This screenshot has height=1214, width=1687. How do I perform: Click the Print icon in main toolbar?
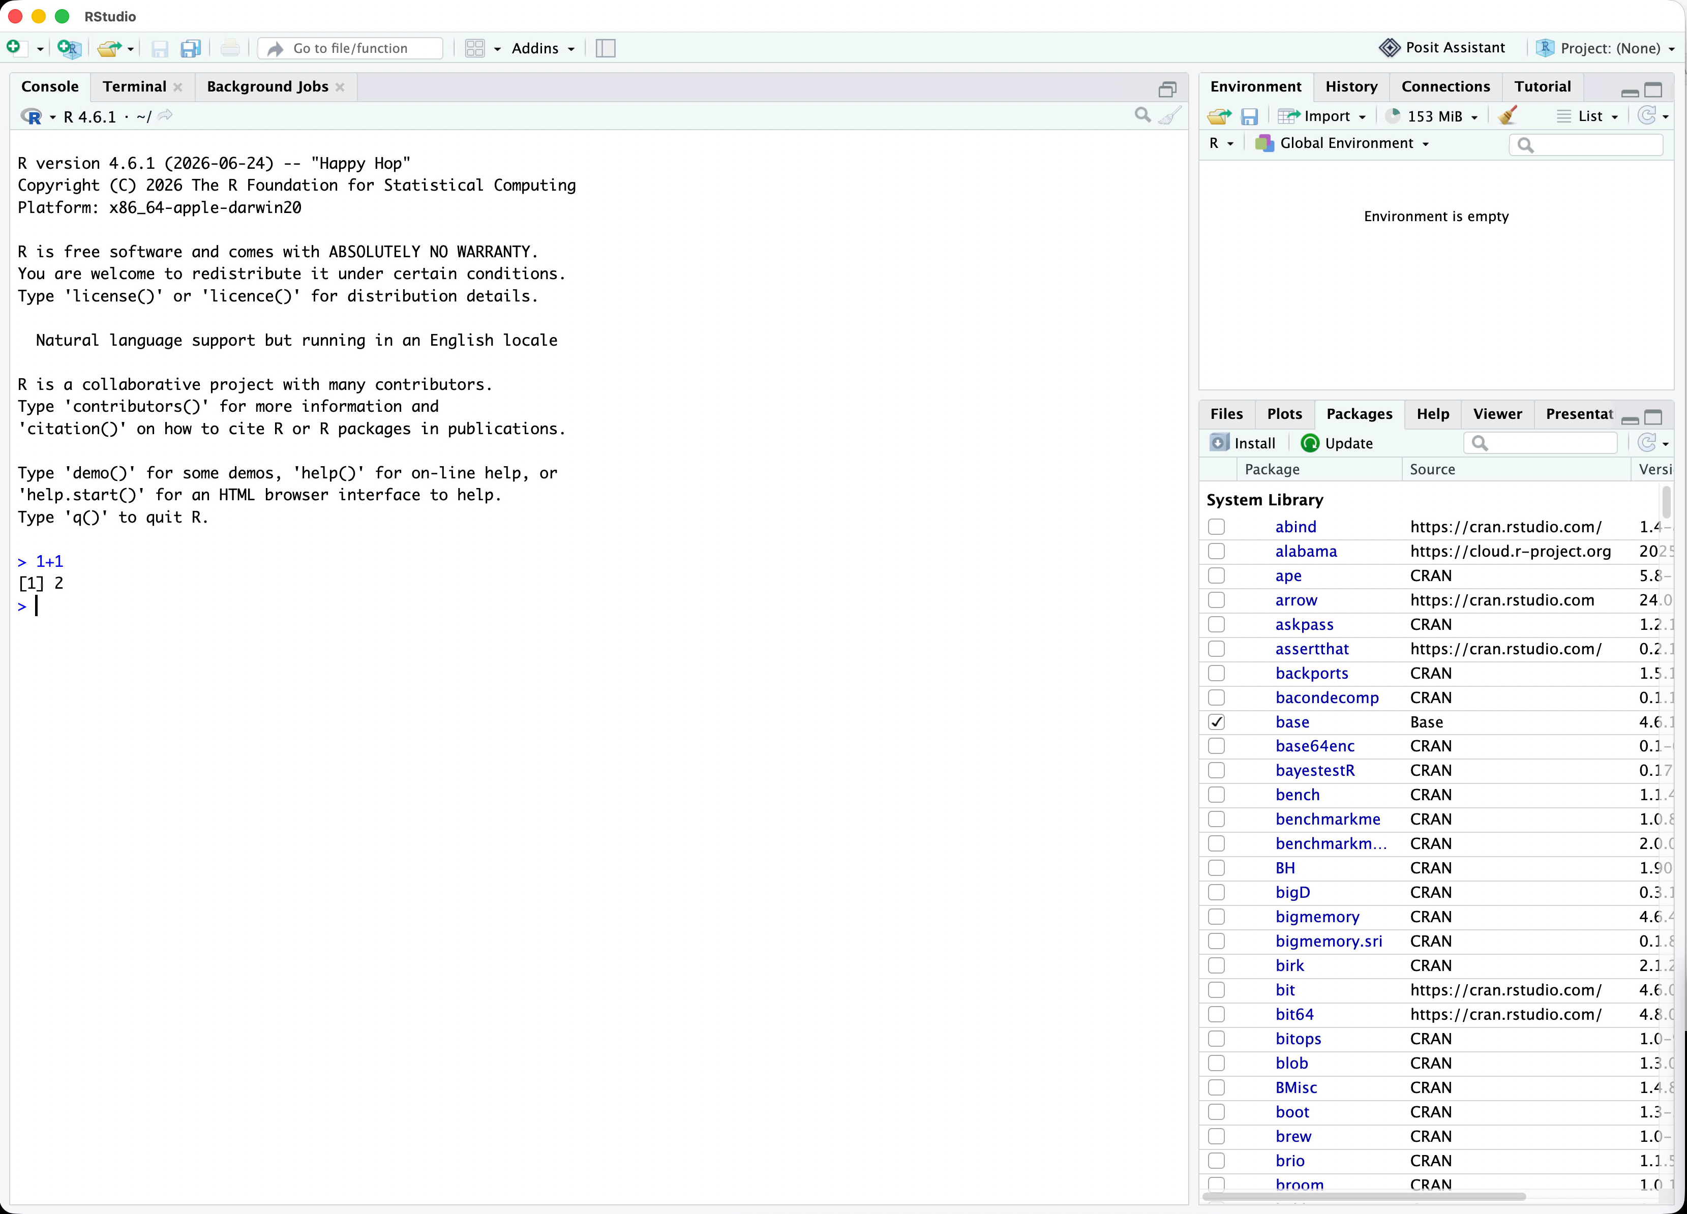pyautogui.click(x=230, y=48)
